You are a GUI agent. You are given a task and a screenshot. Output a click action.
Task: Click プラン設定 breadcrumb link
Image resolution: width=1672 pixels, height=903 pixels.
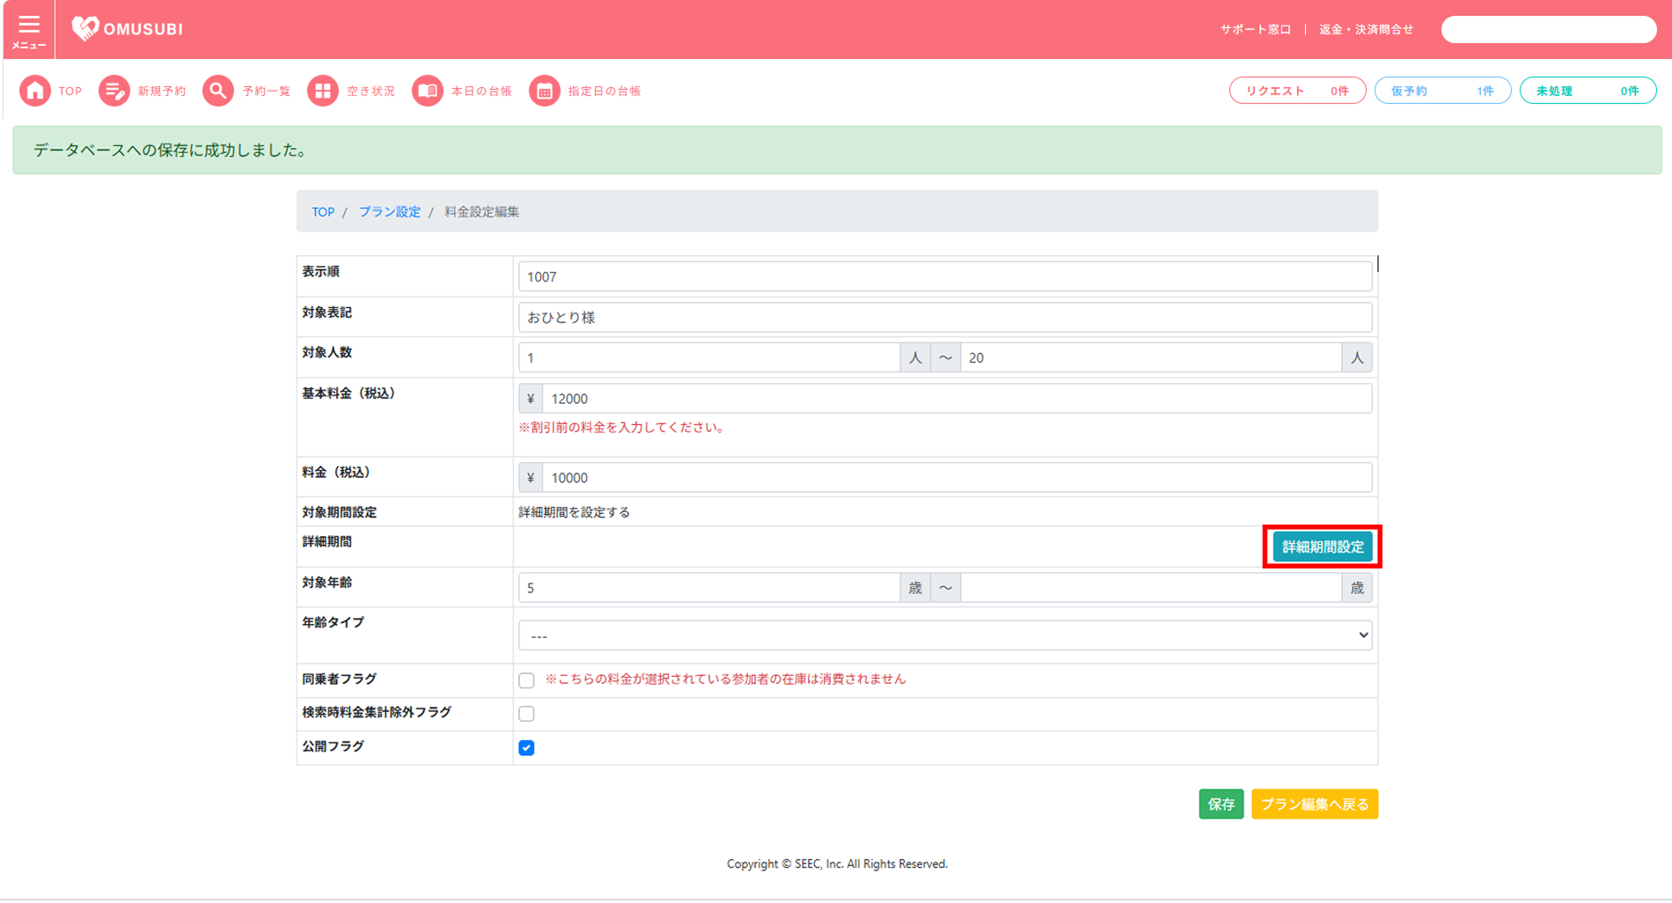[389, 212]
